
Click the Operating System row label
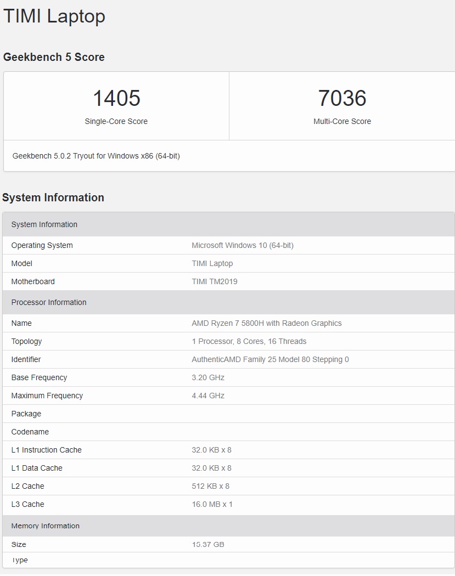(42, 245)
